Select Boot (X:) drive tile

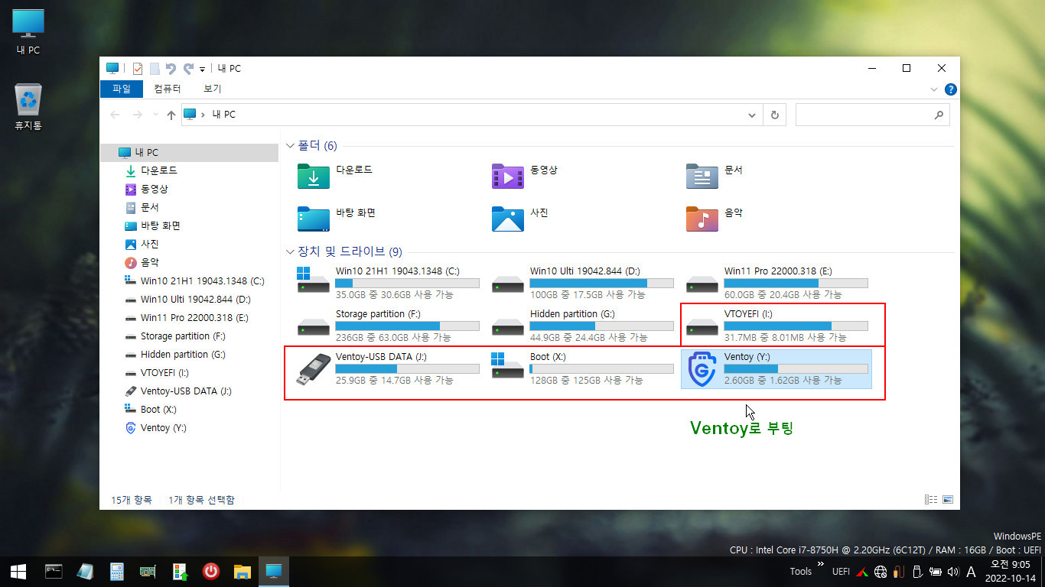pos(584,368)
